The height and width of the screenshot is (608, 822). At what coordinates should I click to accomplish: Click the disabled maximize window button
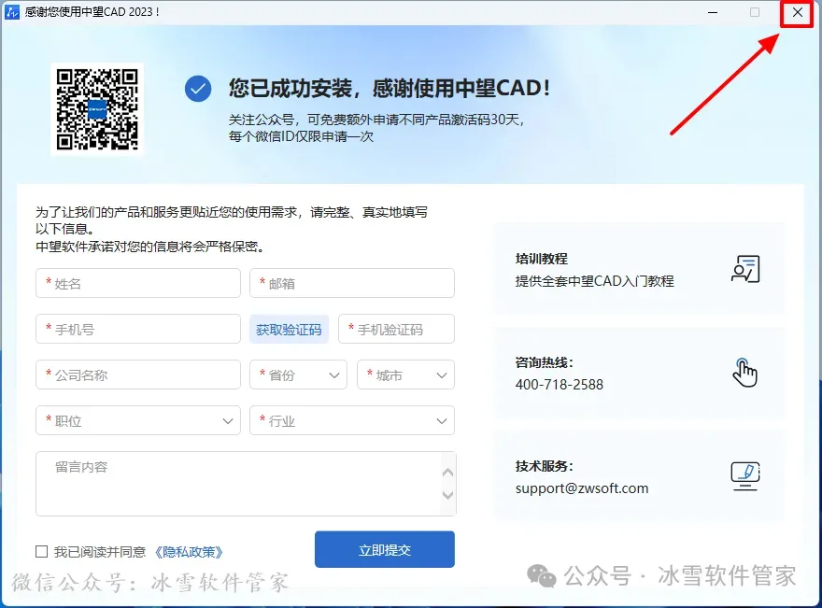[x=755, y=12]
